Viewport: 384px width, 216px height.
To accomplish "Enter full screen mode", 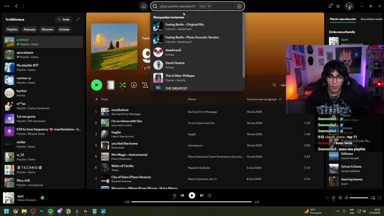I will (x=379, y=198).
